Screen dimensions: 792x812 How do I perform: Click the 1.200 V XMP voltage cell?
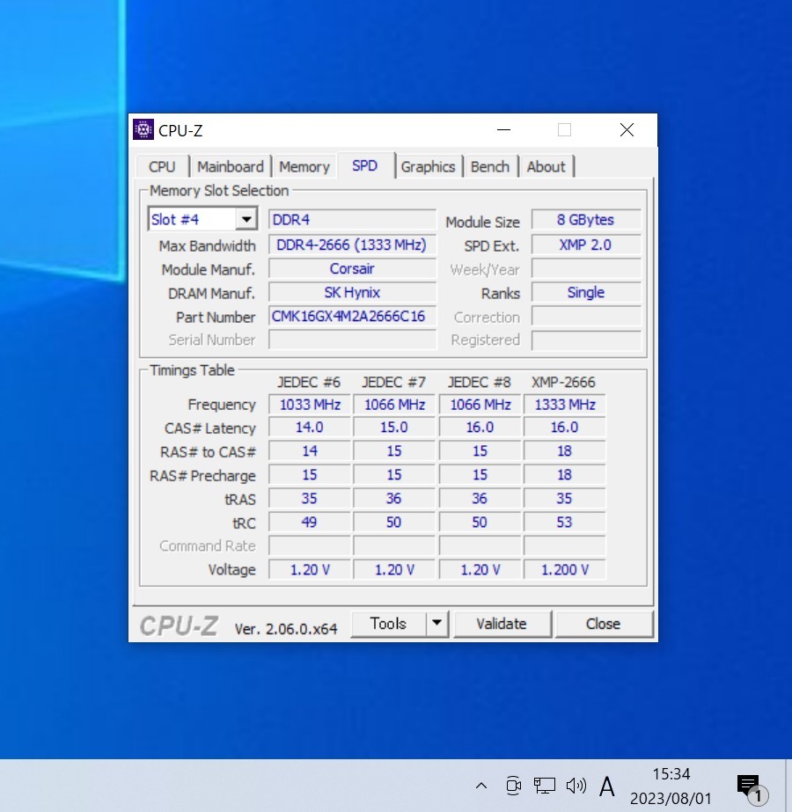coord(565,570)
